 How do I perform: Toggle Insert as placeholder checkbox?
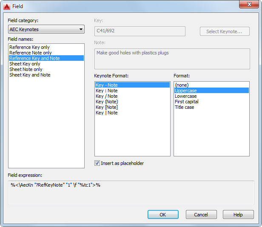tap(97, 163)
